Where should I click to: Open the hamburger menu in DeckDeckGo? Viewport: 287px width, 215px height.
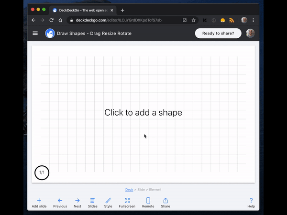point(35,33)
